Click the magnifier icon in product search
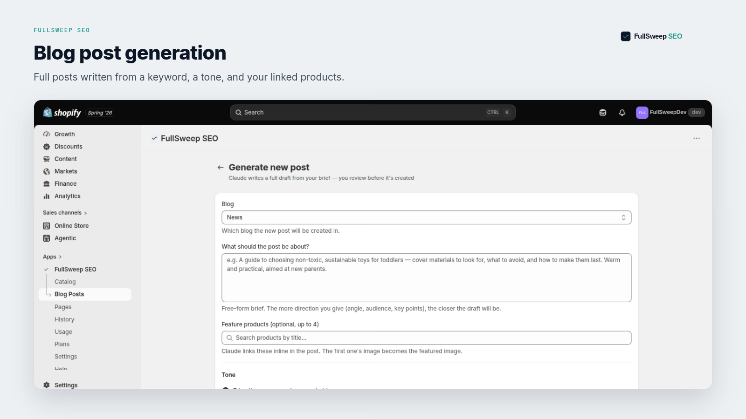Viewport: 746px width, 419px height. click(229, 338)
